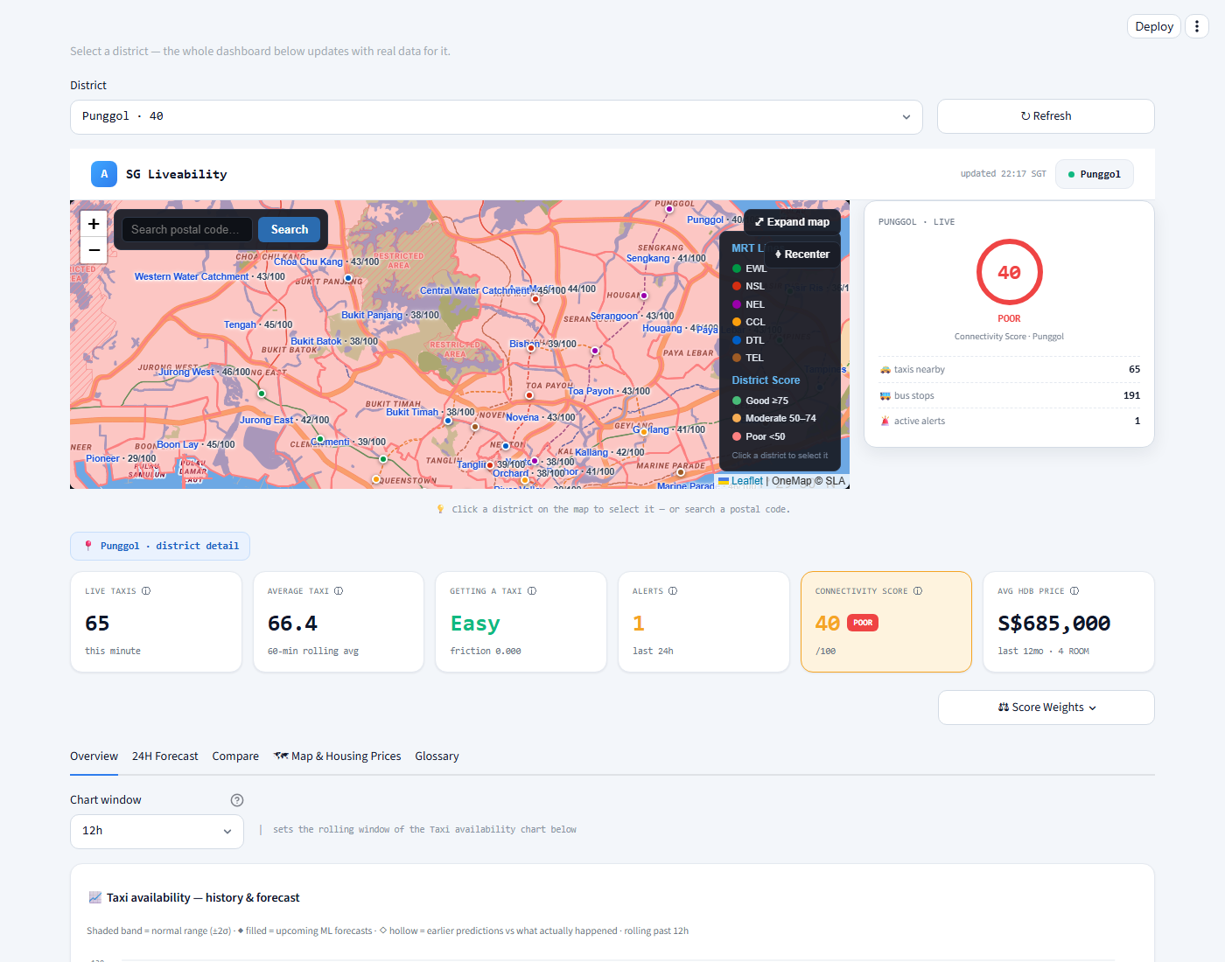Expand the Score Weights dropdown

pyautogui.click(x=1046, y=708)
